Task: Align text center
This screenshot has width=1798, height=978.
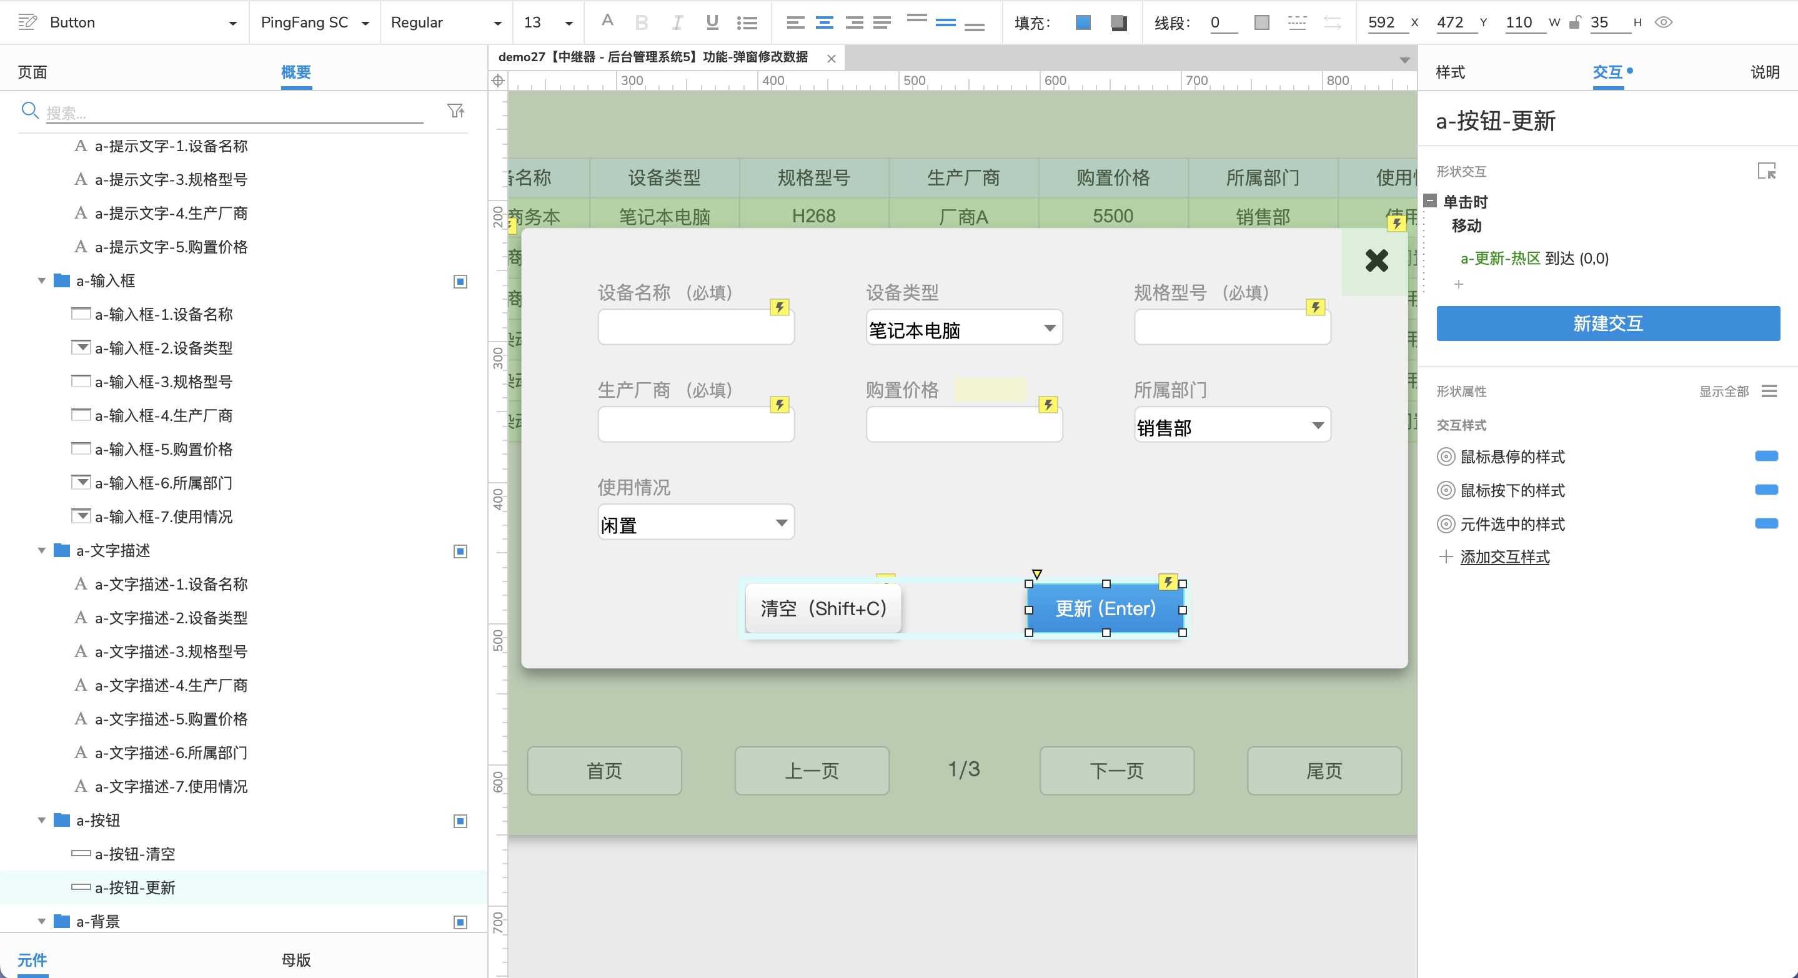Action: pyautogui.click(x=824, y=22)
